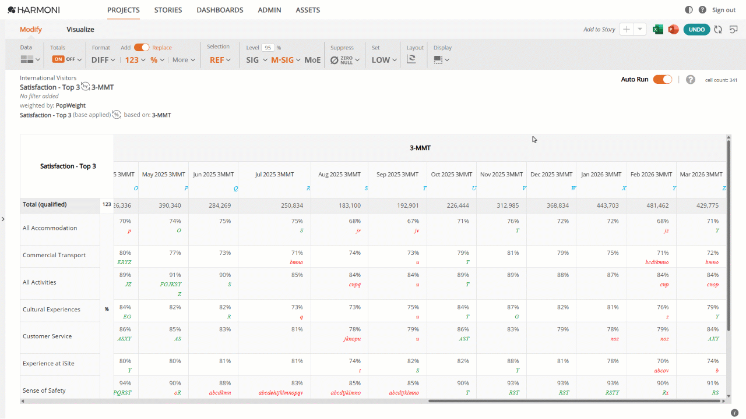This screenshot has height=419, width=746.
Task: Open the Auto Run help question mark
Action: pyautogui.click(x=691, y=80)
